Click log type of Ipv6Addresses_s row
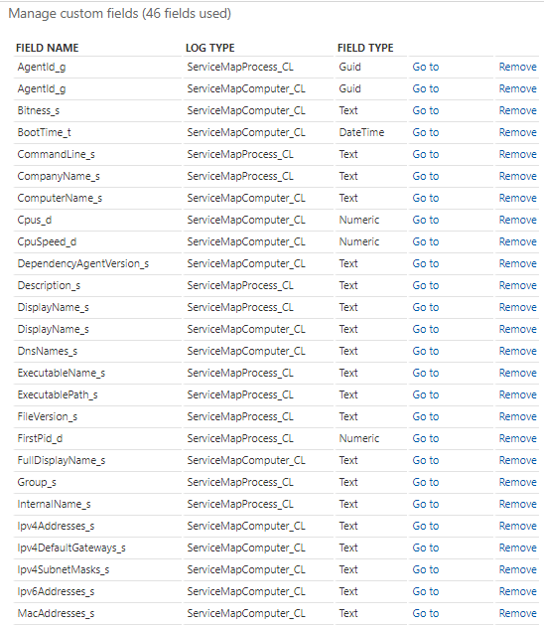Viewport: 544px width, 627px height. click(x=246, y=591)
